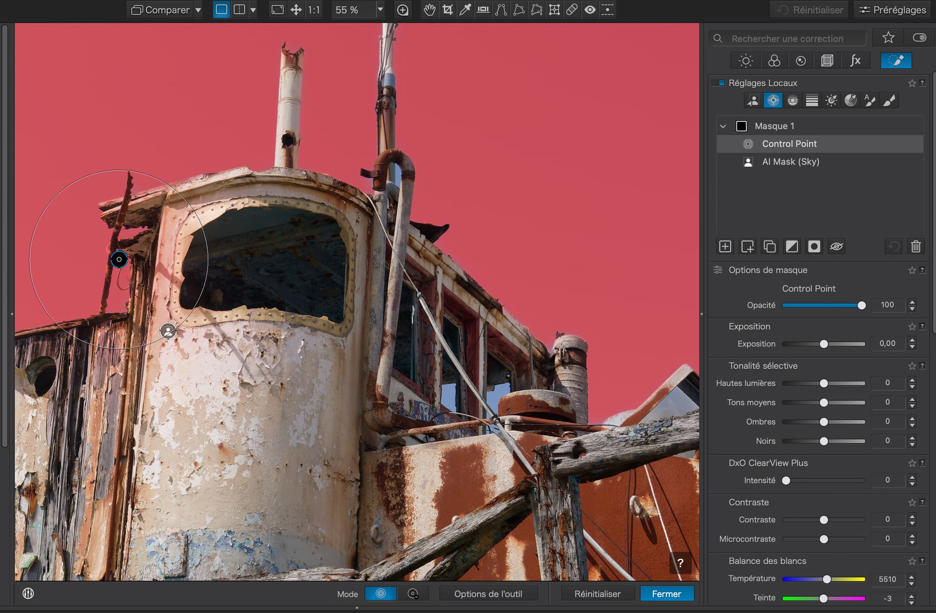Pick the white balance eyedropper tool
Image resolution: width=936 pixels, height=613 pixels.
pyautogui.click(x=465, y=10)
